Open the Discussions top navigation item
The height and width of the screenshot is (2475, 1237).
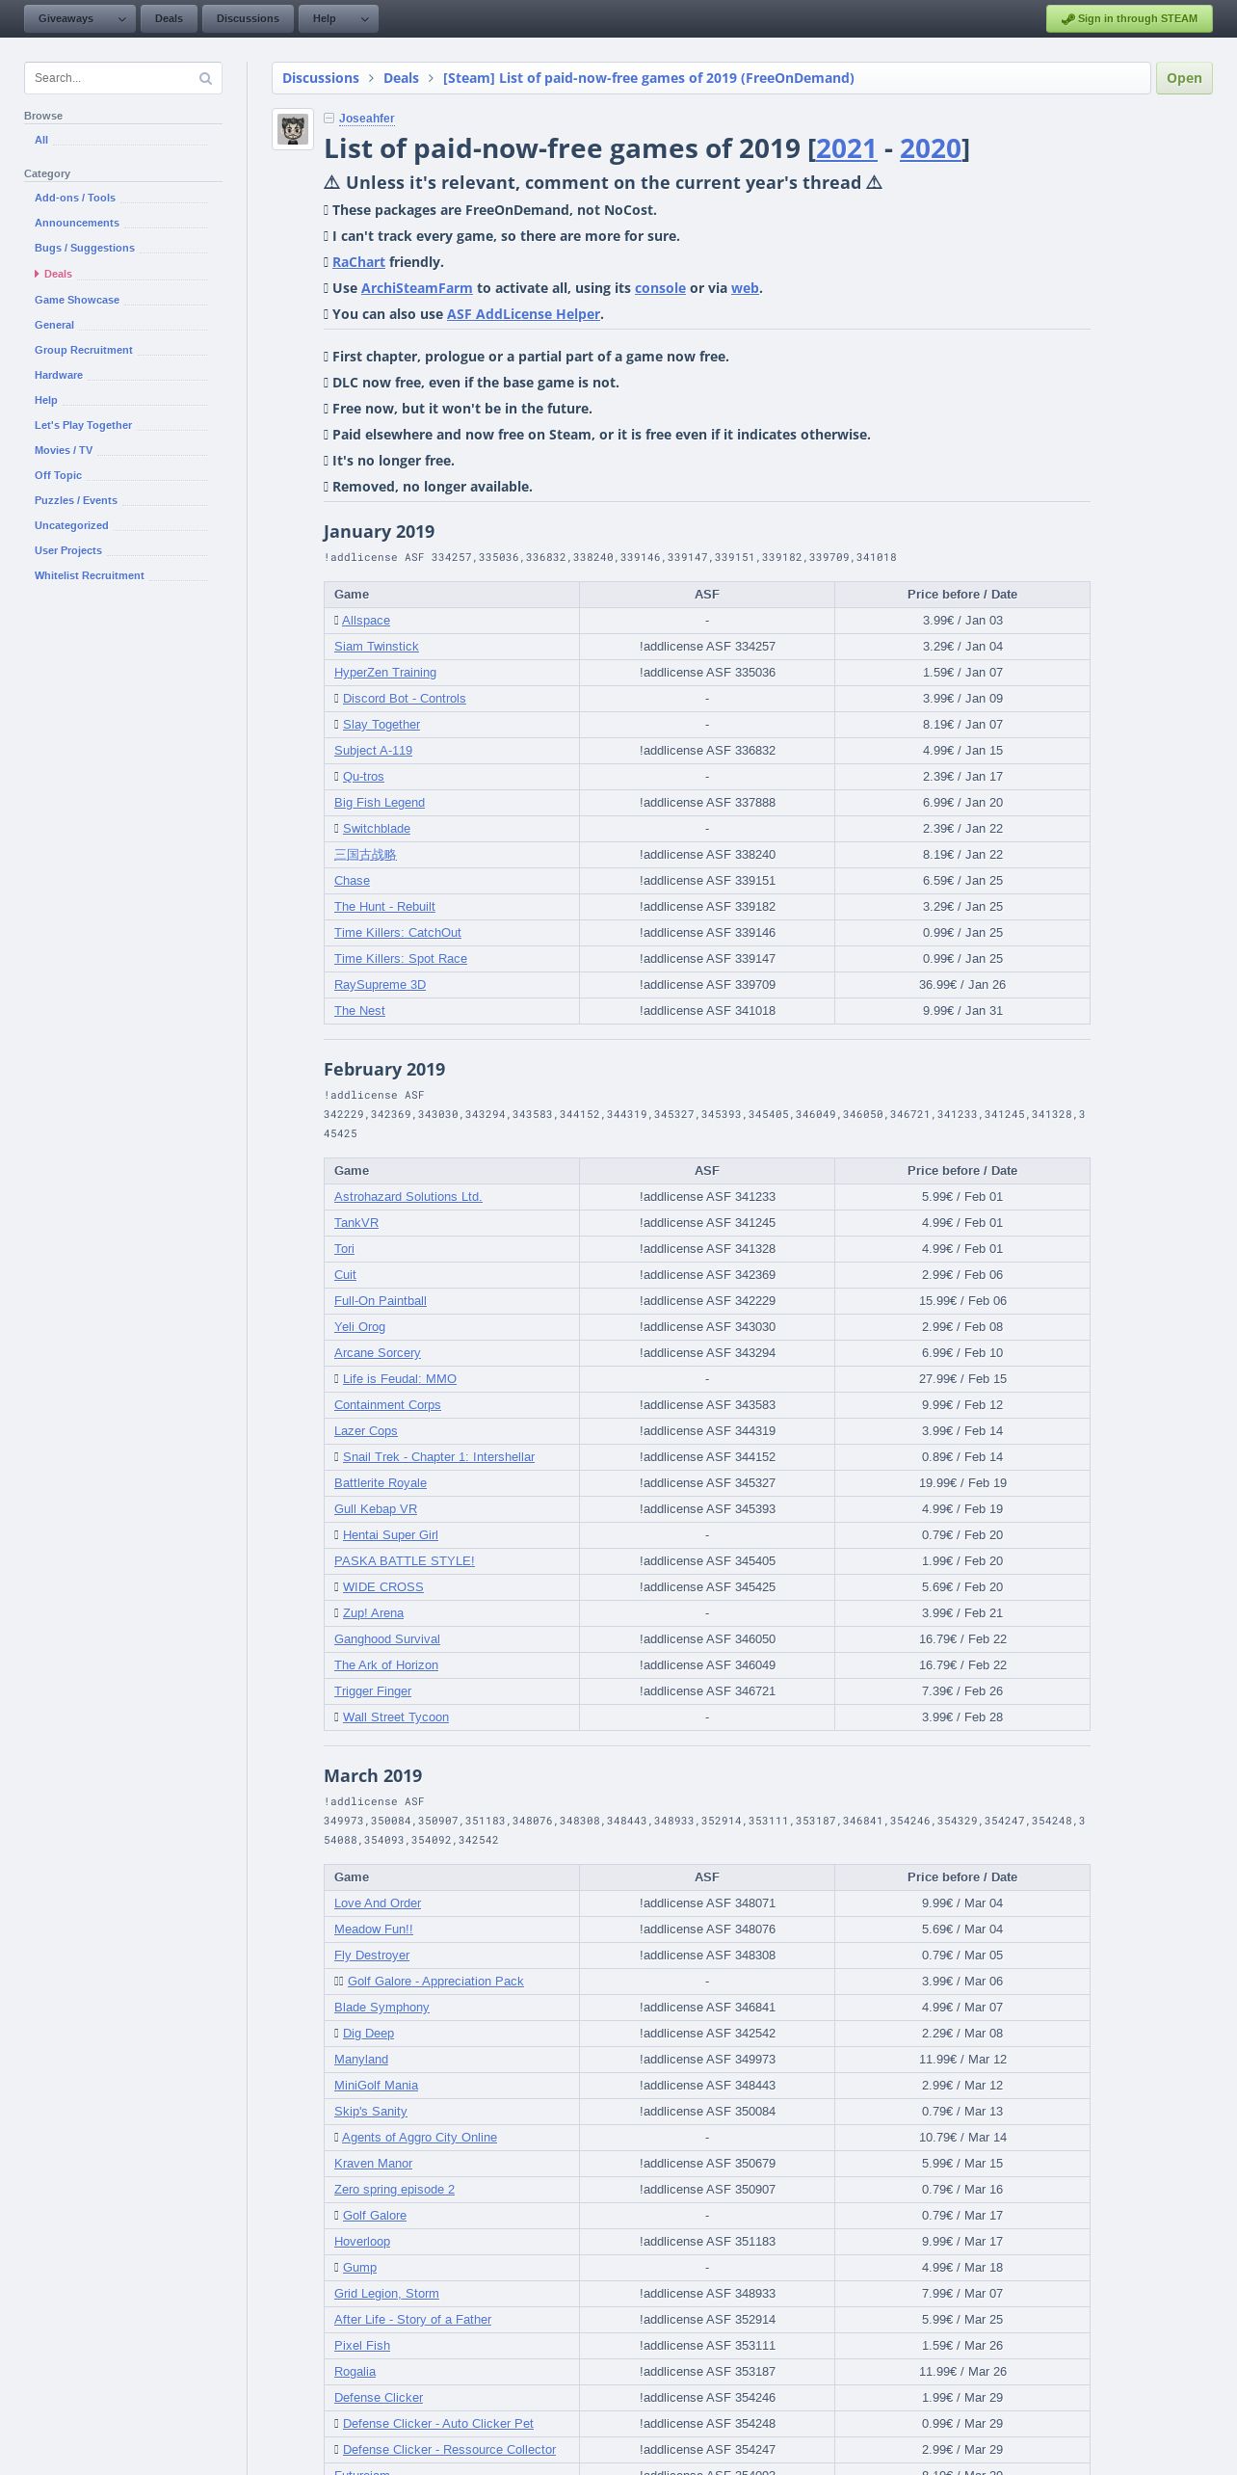[x=248, y=19]
